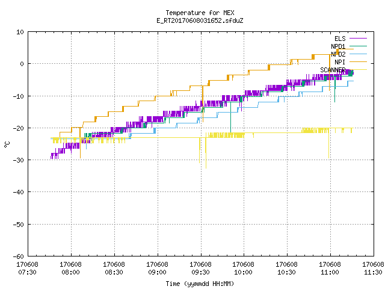Click the chart title 'Temperature for MEX'

(x=200, y=13)
